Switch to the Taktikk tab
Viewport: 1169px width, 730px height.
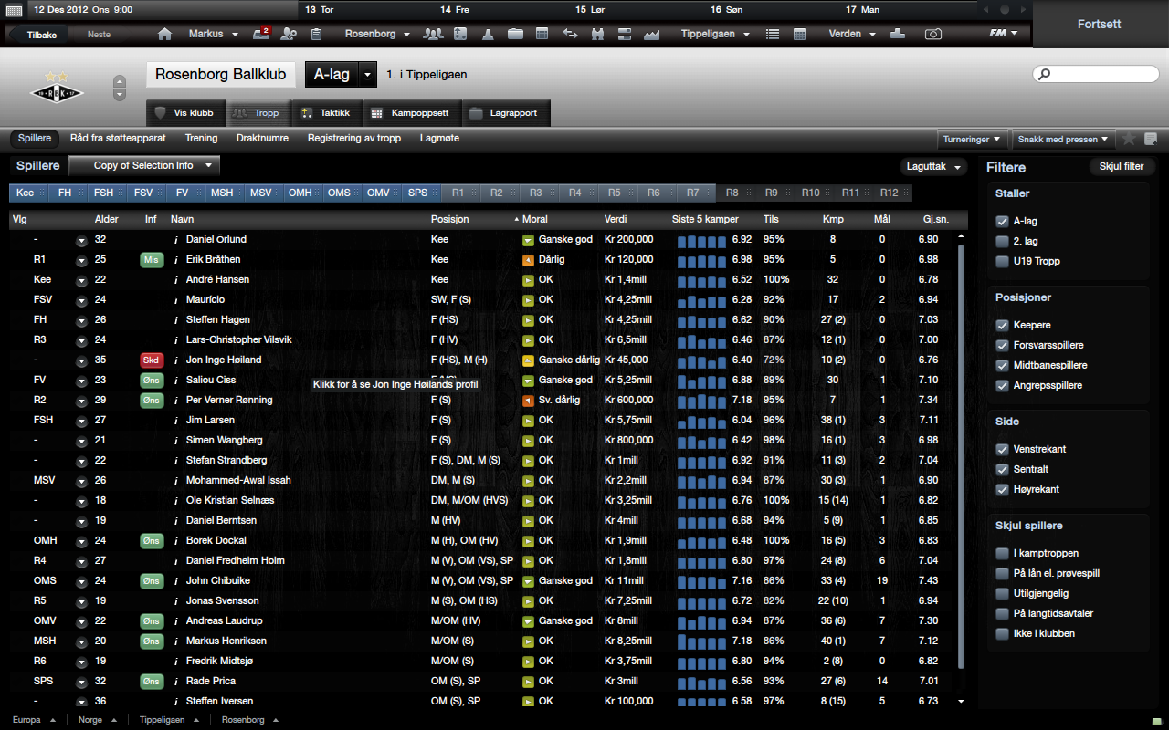[327, 113]
